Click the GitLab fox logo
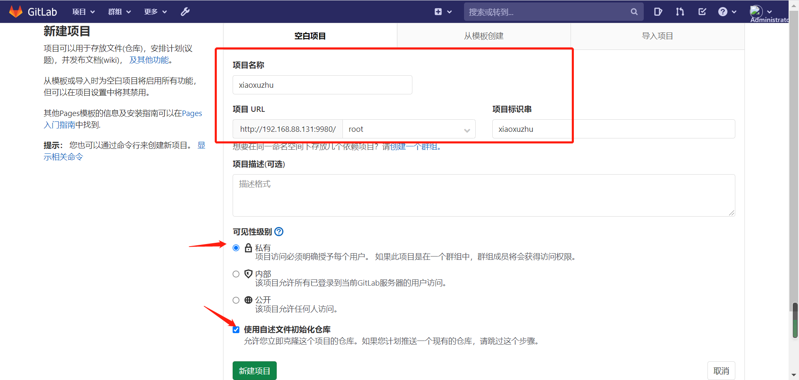Image resolution: width=799 pixels, height=380 pixels. [x=16, y=12]
